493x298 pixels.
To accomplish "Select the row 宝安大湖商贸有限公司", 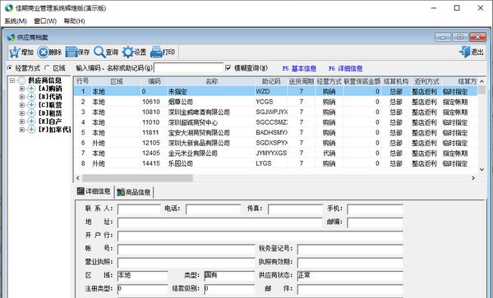I will point(276,132).
